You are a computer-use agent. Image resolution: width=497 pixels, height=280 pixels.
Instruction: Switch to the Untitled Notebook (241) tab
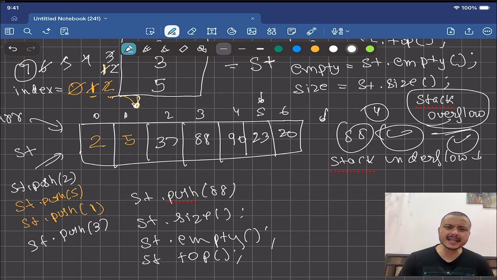pyautogui.click(x=145, y=19)
